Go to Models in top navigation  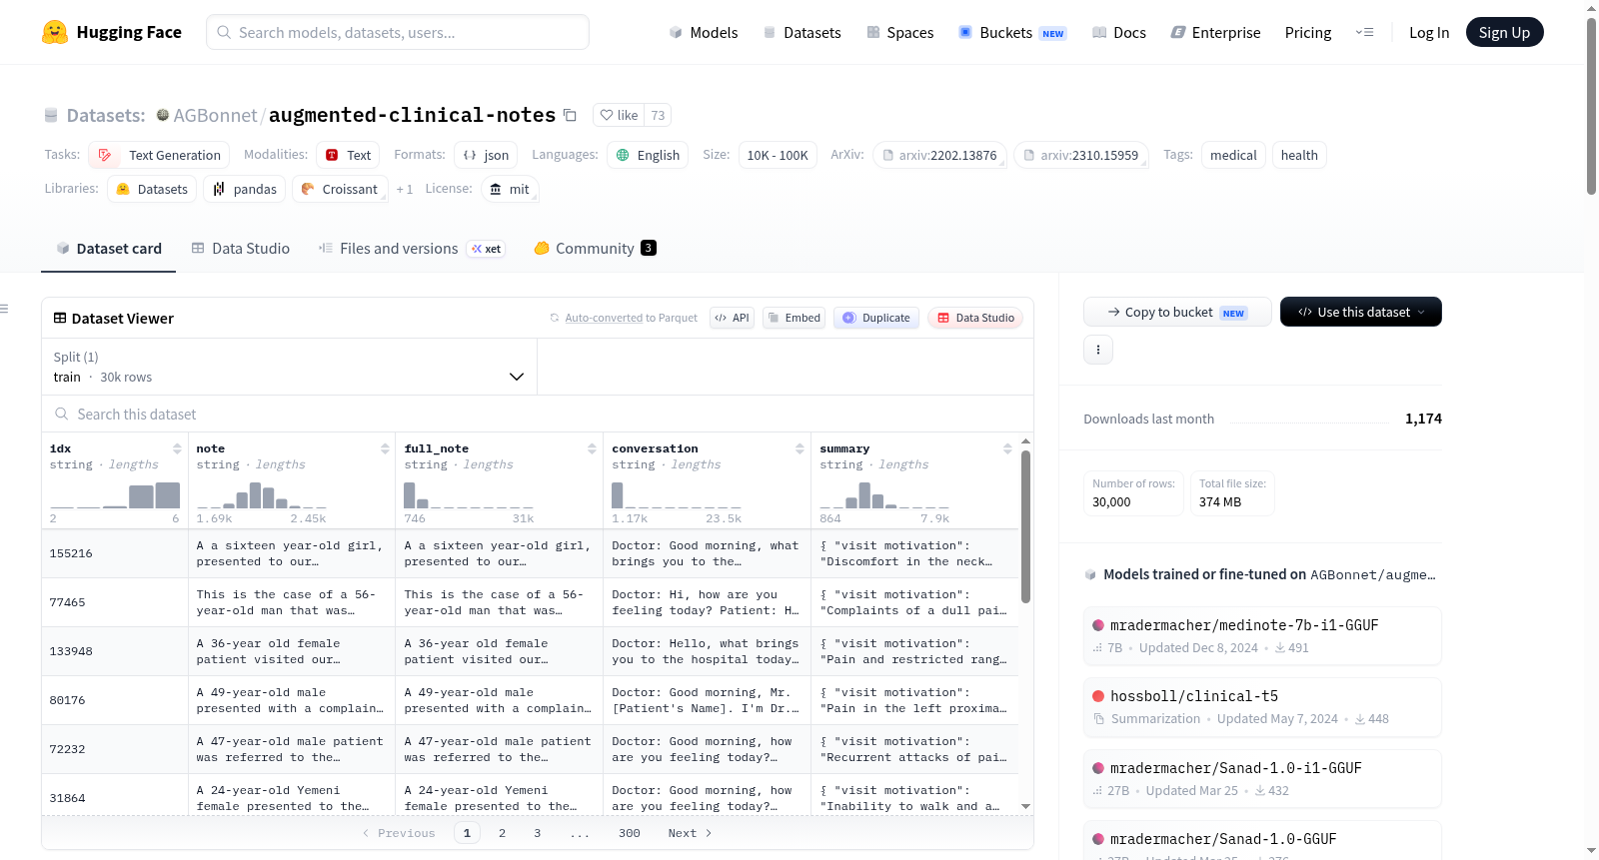[704, 32]
